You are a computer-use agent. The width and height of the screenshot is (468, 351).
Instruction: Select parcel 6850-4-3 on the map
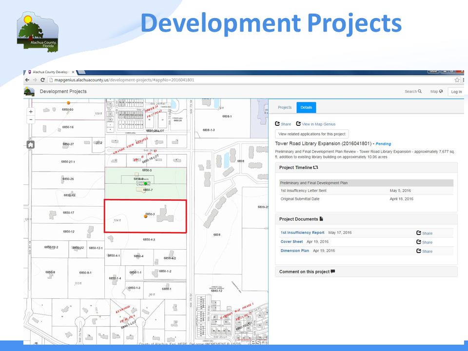pos(149,239)
